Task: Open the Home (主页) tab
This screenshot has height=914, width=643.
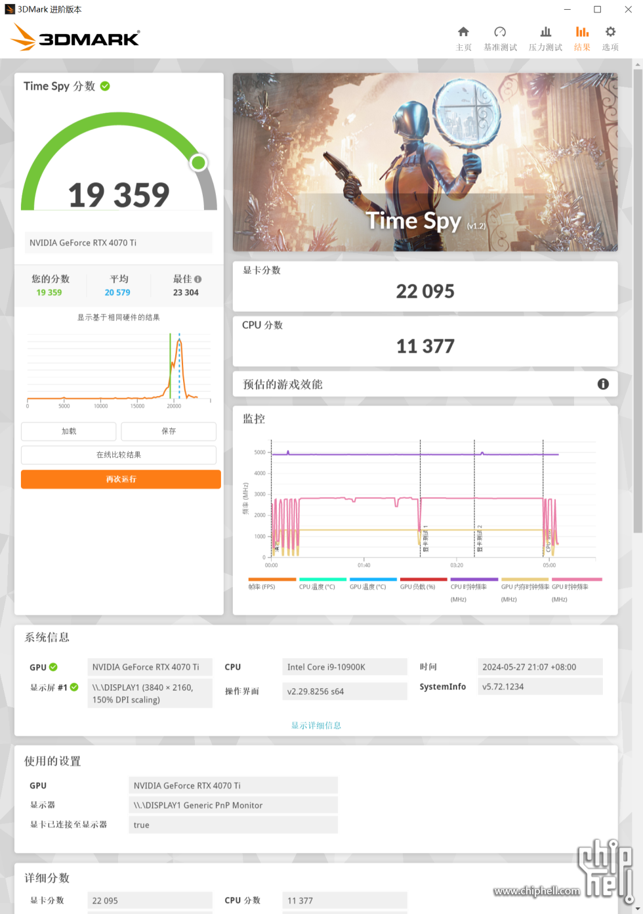Action: click(x=463, y=39)
